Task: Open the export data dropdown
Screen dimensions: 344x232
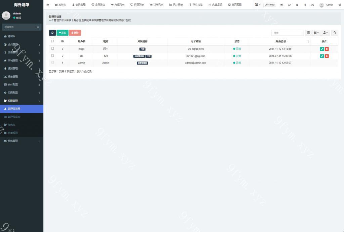Action: 325,33
